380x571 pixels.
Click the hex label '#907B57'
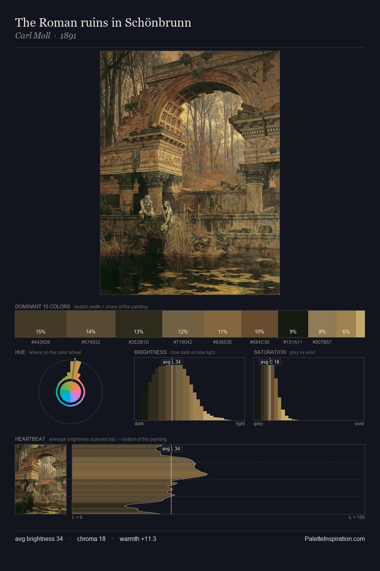[x=322, y=342]
